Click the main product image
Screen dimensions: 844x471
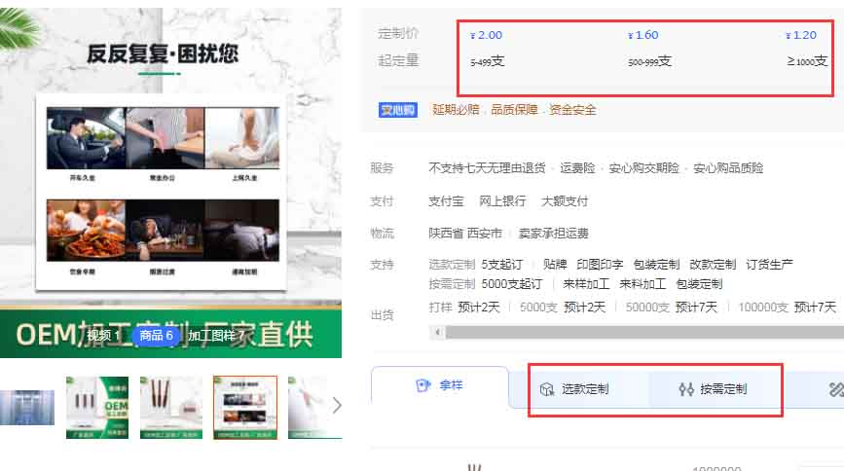click(170, 175)
